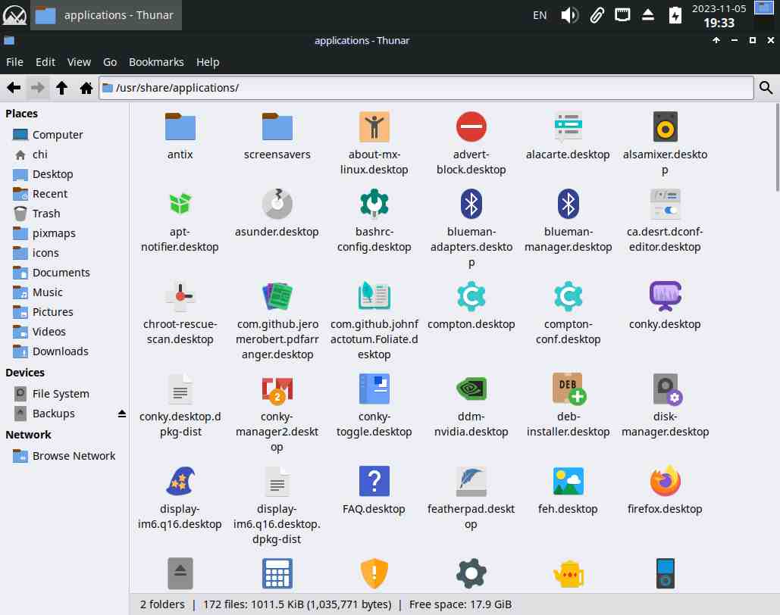Select blueman-manager.desktop Bluetooth icon

click(568, 204)
